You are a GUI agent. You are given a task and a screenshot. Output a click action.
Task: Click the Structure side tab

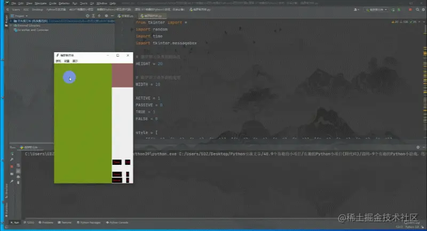coord(6,190)
